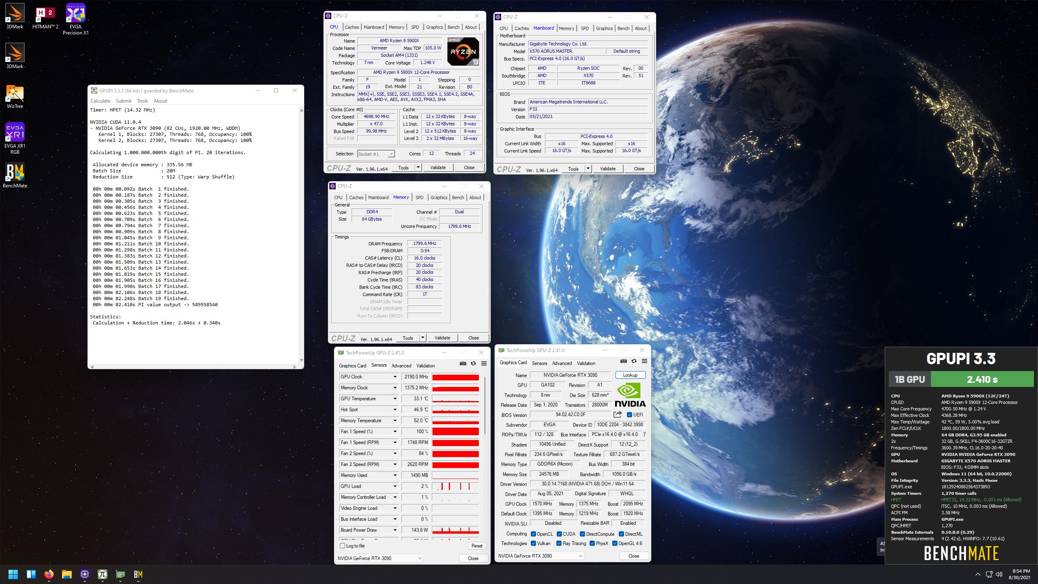The image size is (1038, 584).
Task: Open EVGA Precision X1 desktop icon
Action: pos(75,19)
